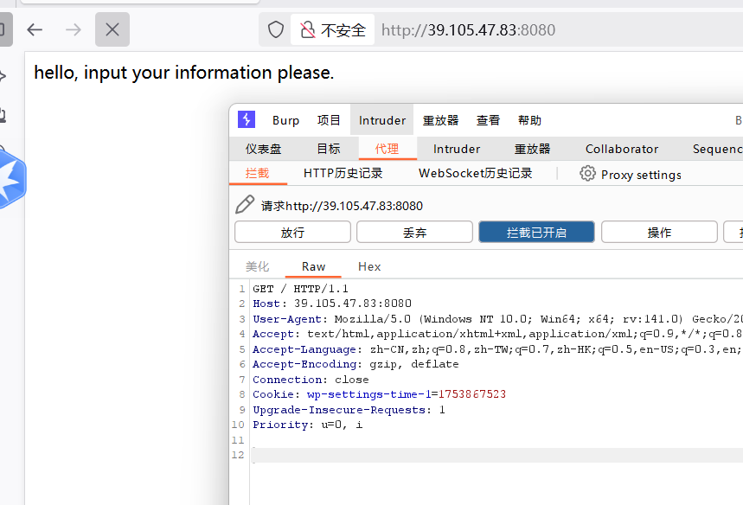
Task: Select the 拦截 sub-tab
Action: click(x=257, y=174)
